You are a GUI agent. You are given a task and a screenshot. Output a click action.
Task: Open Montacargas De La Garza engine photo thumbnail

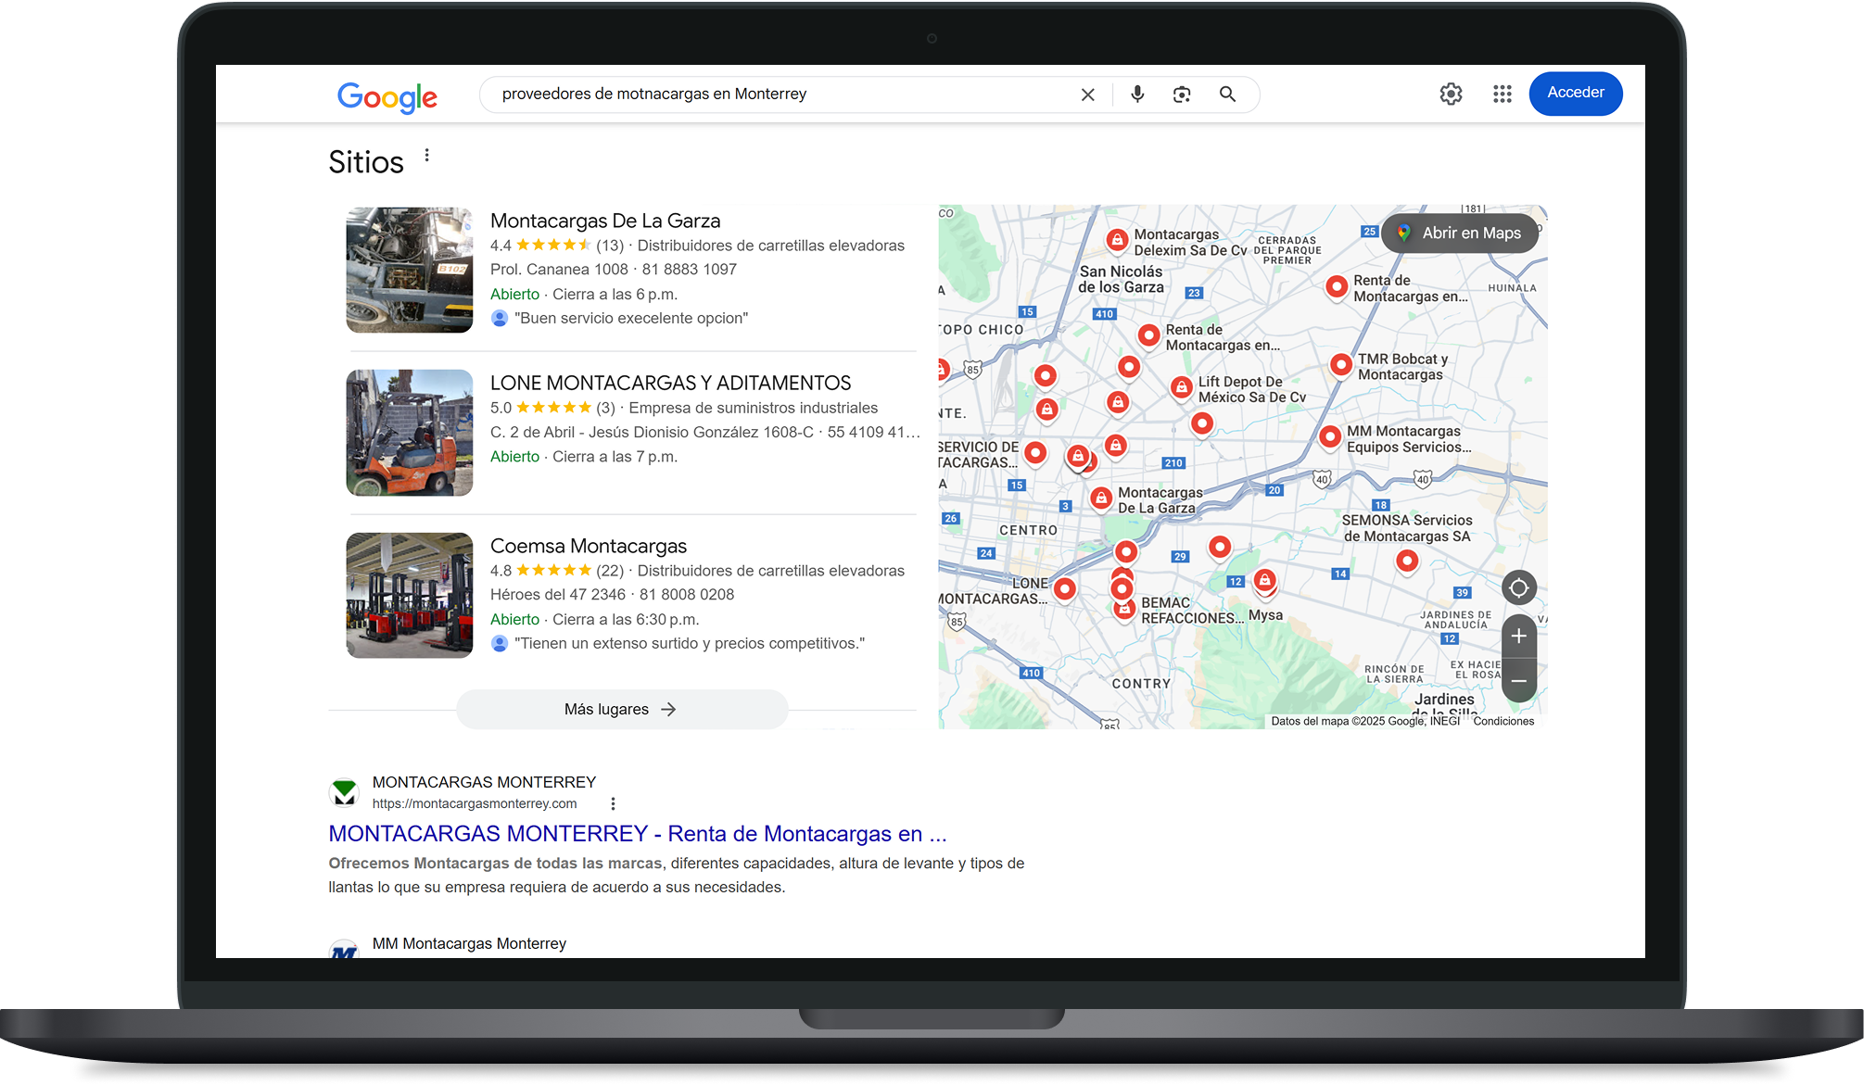click(x=410, y=270)
